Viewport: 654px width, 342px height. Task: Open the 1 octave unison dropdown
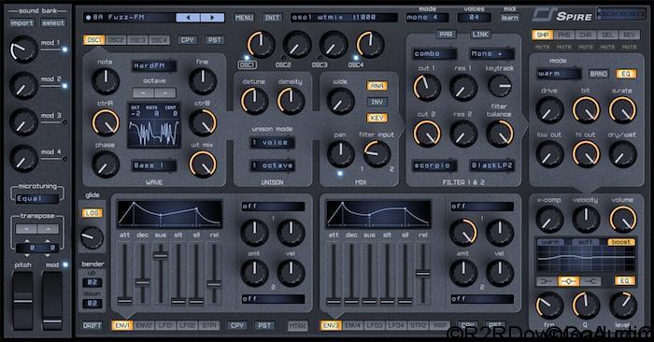(273, 165)
